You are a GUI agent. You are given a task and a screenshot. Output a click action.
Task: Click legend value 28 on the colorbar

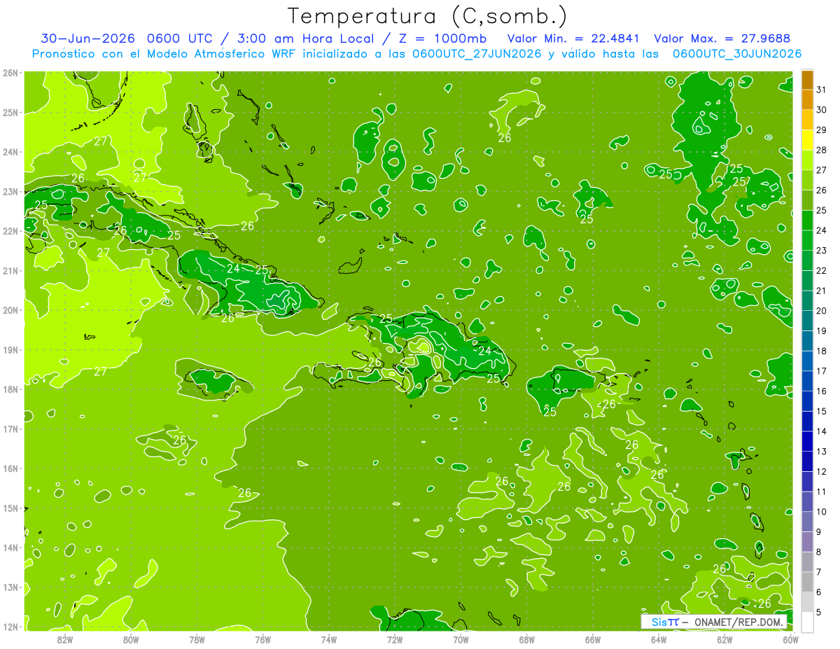[x=822, y=150]
